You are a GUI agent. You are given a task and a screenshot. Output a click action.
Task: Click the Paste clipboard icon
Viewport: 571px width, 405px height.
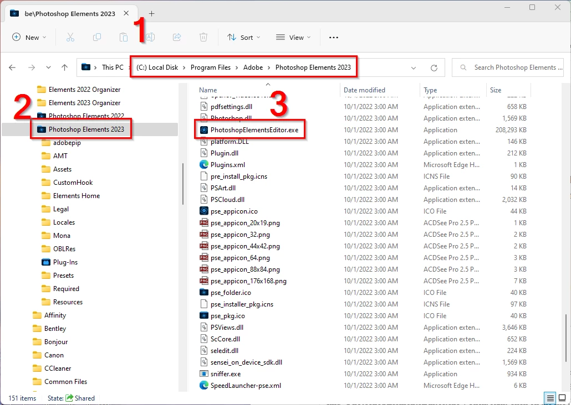point(124,38)
